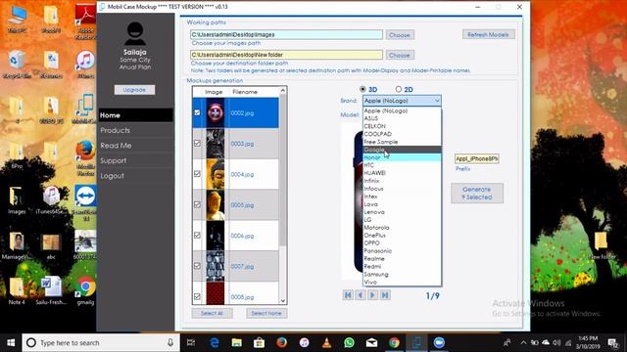Open Firefox from the taskbar
Screen dimensions: 627x352
click(x=281, y=342)
